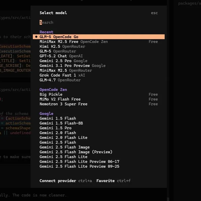Select Gemini 1.5 Pro
201x201 pixels.
click(x=99, y=128)
